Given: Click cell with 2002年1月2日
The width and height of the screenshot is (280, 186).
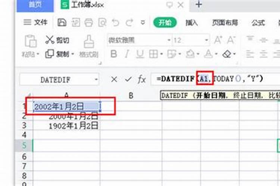Looking at the screenshot, I should click(x=66, y=107).
